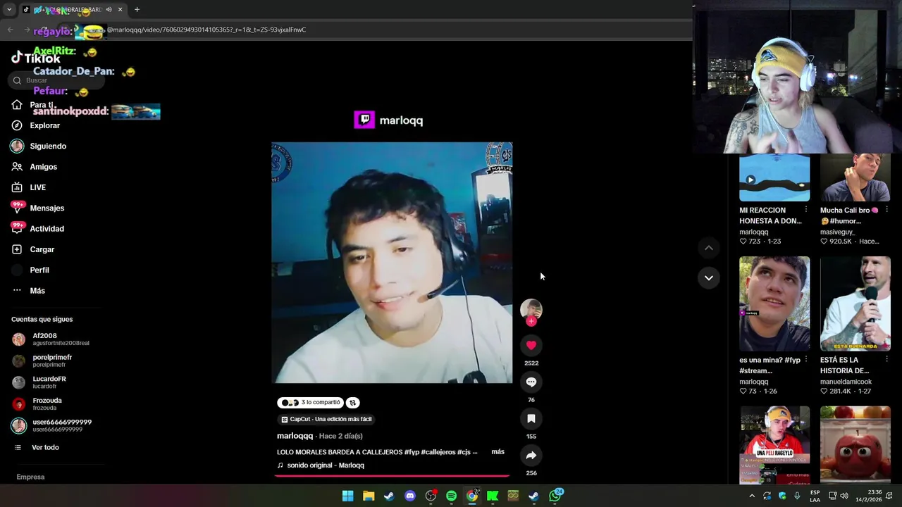
Task: Open 'UNA PELI RAGEYLO' video thumbnail
Action: [774, 445]
